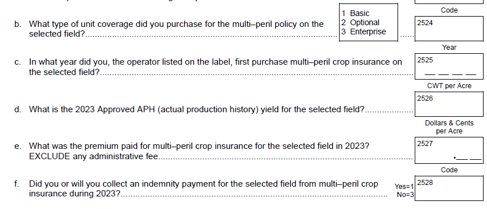This screenshot has width=487, height=209.
Task: Click the CWT per Acre box 2526
Action: (x=449, y=104)
